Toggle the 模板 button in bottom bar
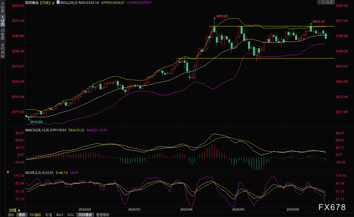 coord(22,215)
